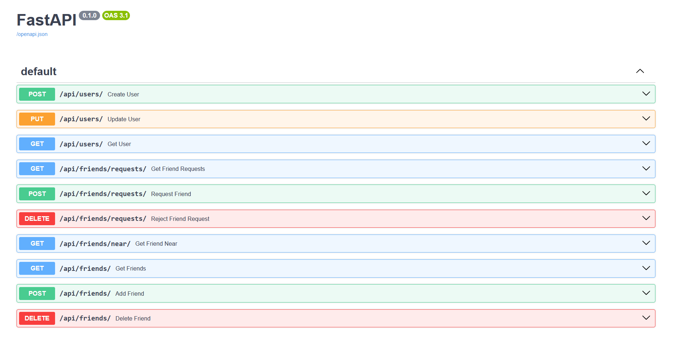This screenshot has width=686, height=341.
Task: Click the Create User summary text
Action: coord(123,94)
